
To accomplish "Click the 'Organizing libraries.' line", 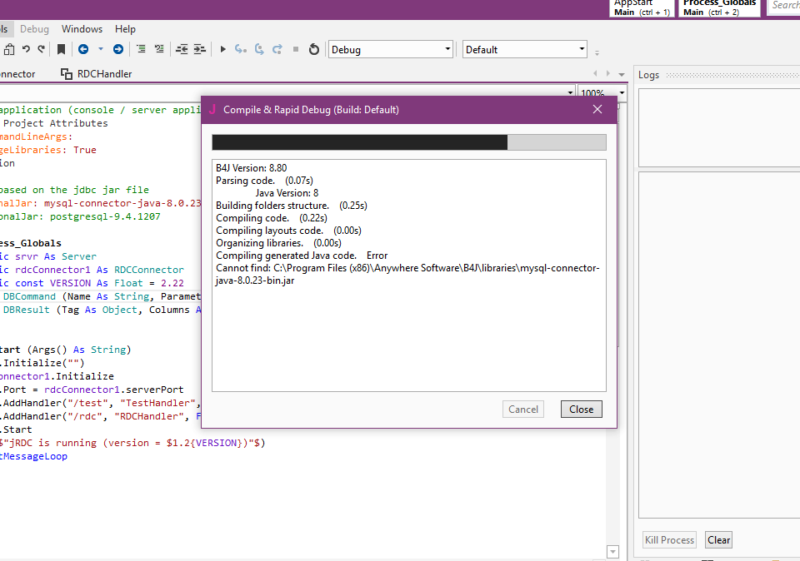I will 278,242.
